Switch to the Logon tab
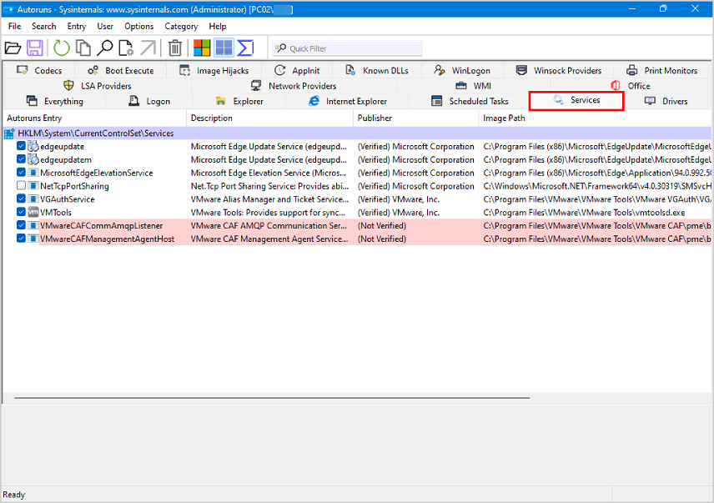This screenshot has height=503, width=714. (149, 101)
